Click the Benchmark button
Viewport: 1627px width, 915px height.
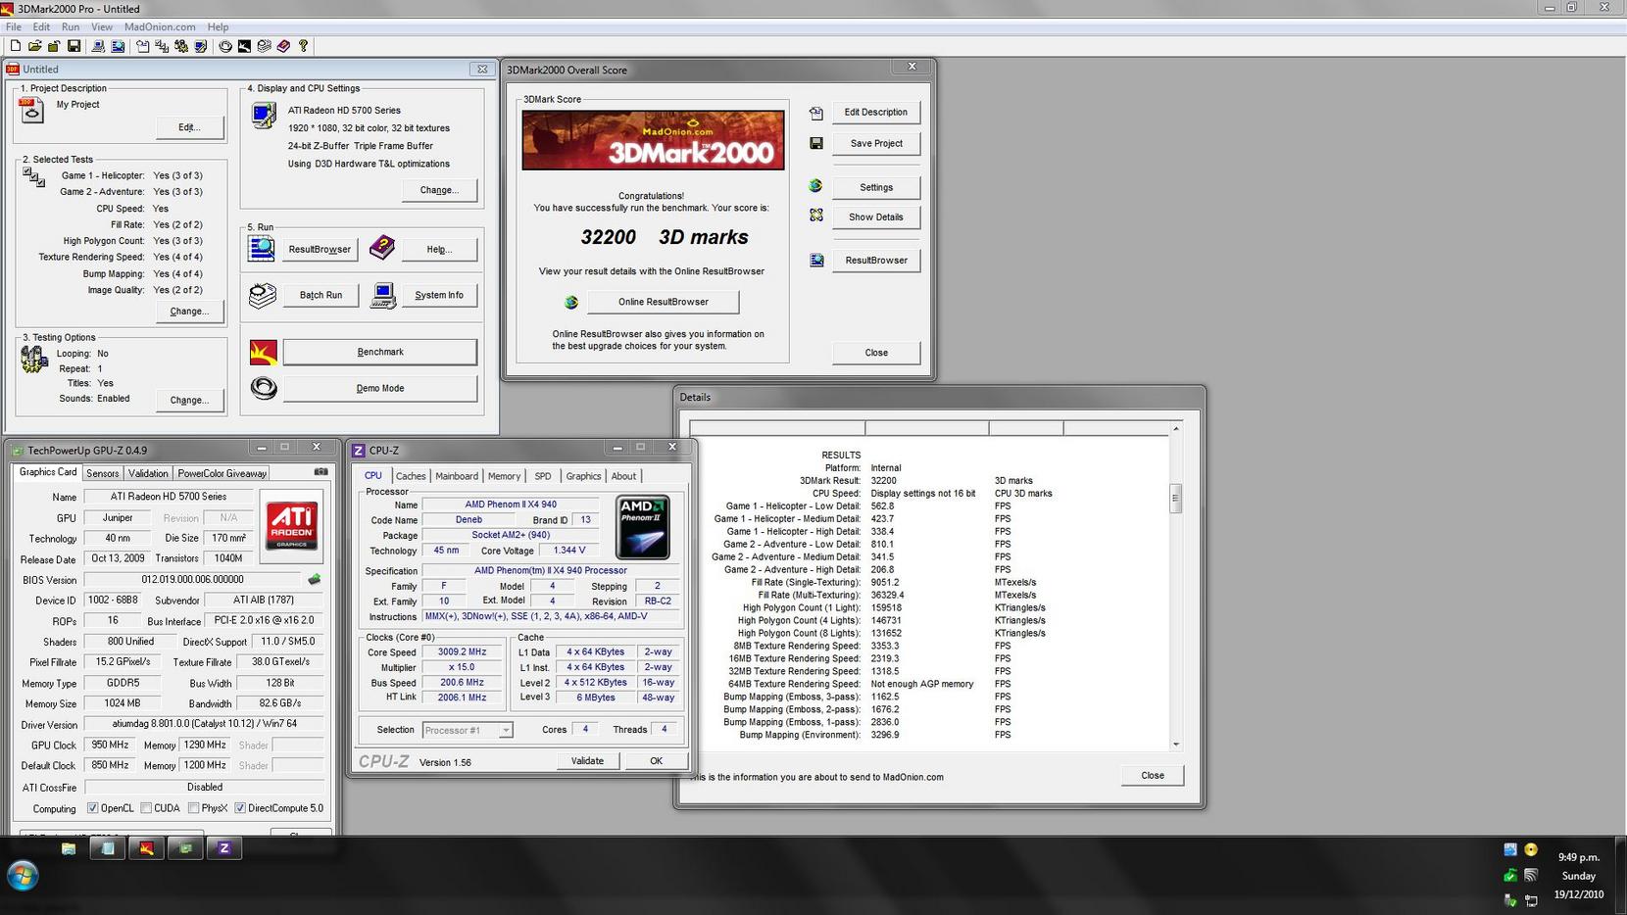(380, 352)
